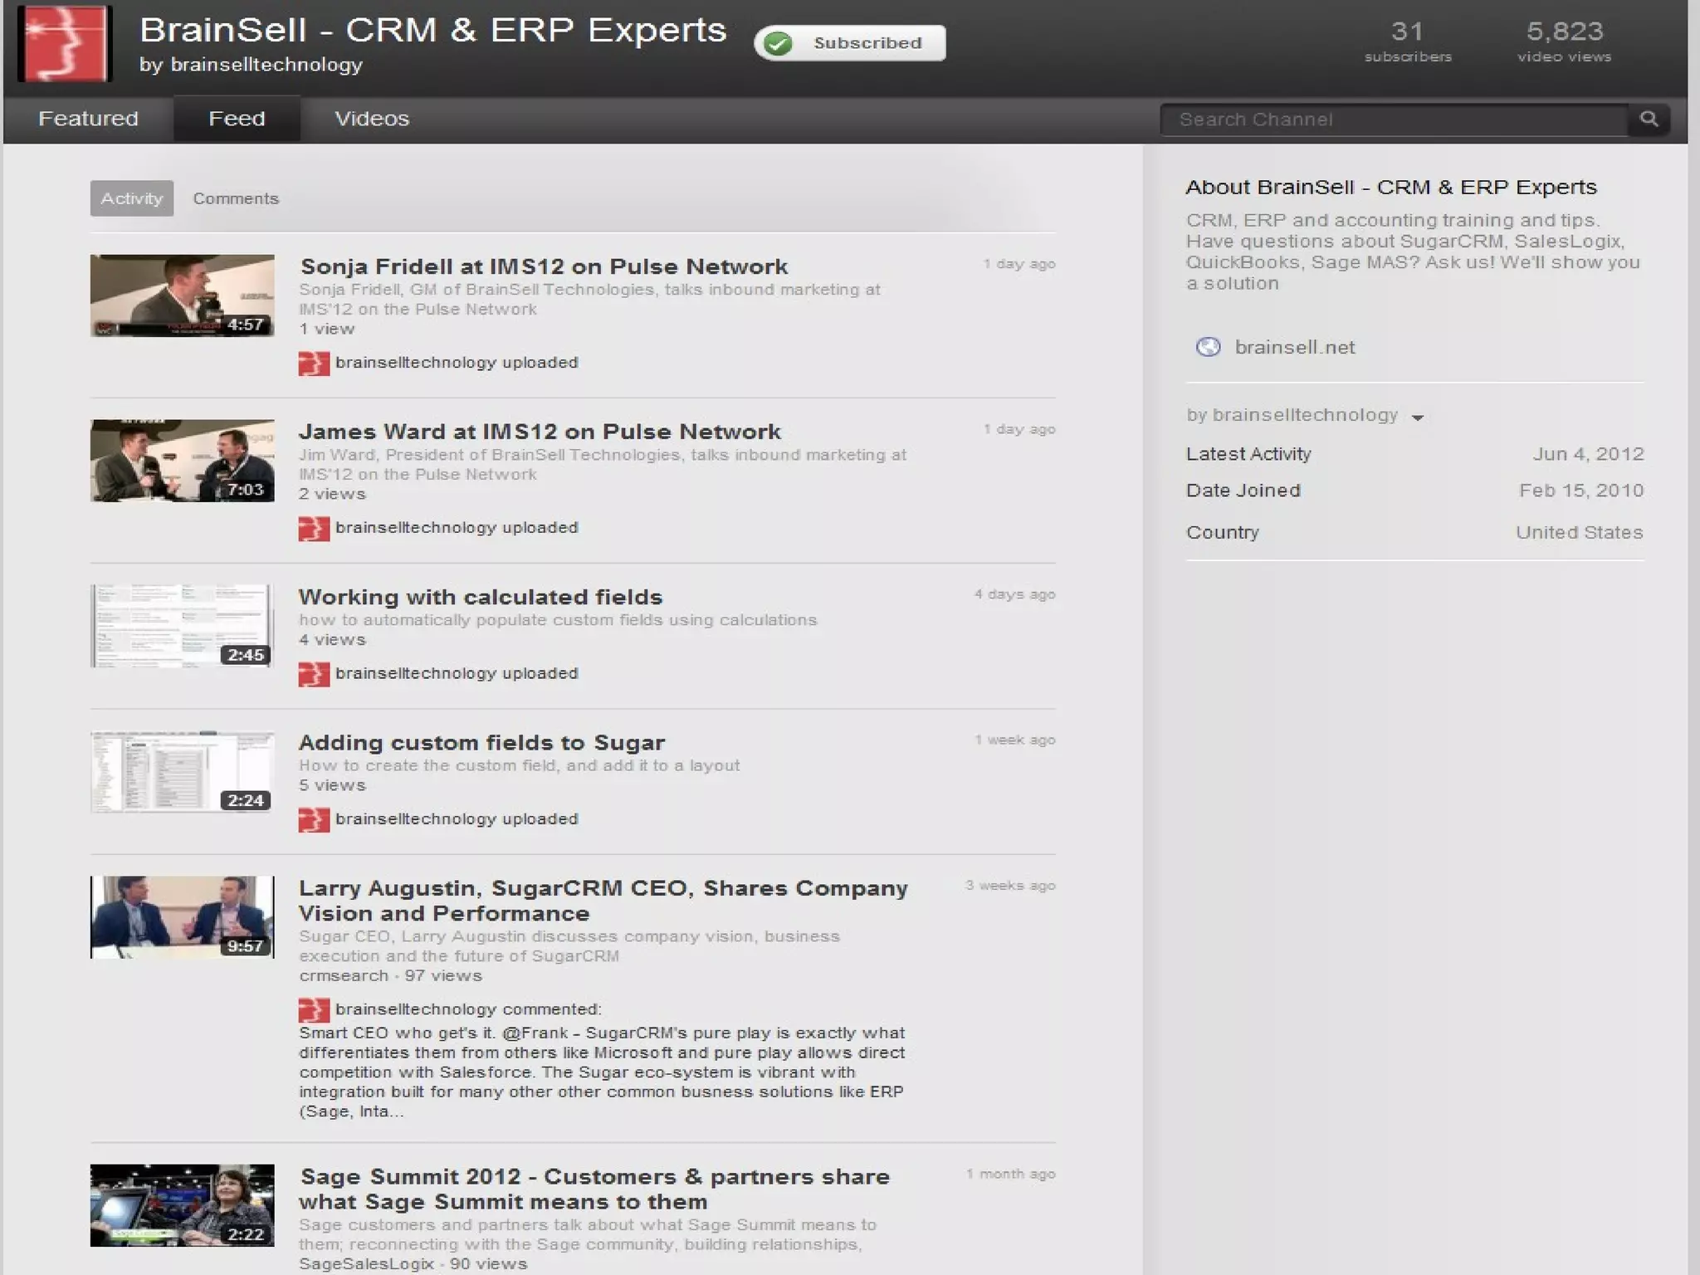Toggle the Subscribed button
The image size is (1700, 1275).
click(850, 43)
